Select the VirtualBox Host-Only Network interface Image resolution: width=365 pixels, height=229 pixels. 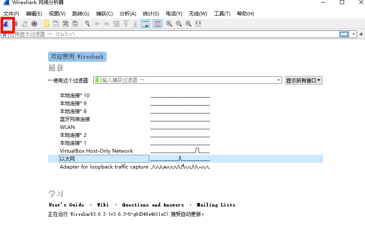coord(96,151)
